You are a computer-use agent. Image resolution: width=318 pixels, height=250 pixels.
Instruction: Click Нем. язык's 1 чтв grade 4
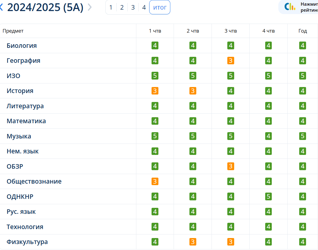(x=155, y=151)
